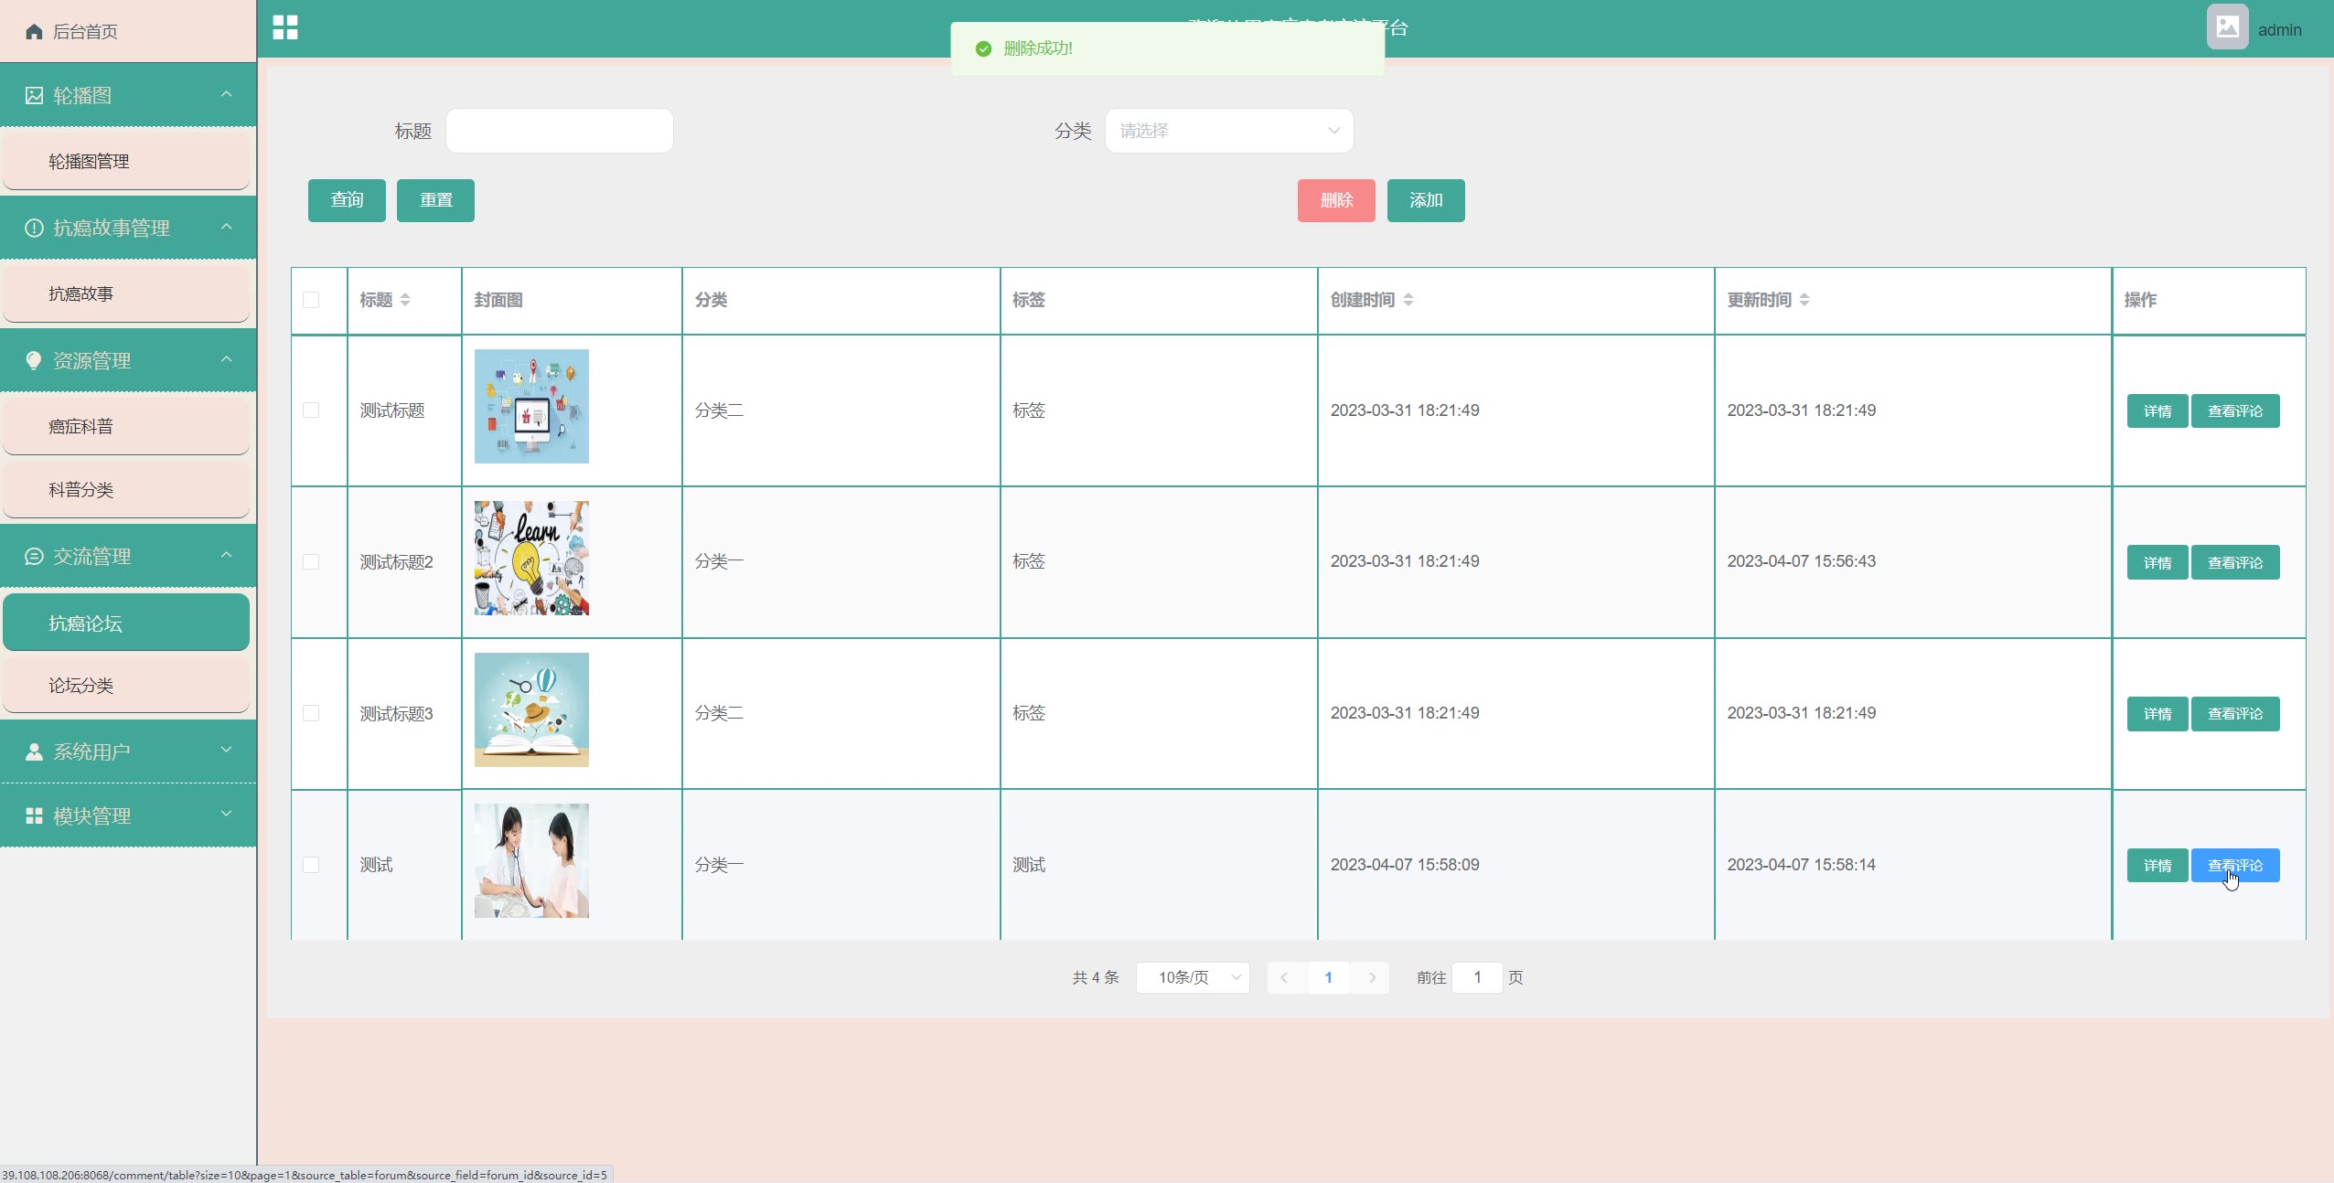Toggle the select-all header checkbox

point(311,300)
